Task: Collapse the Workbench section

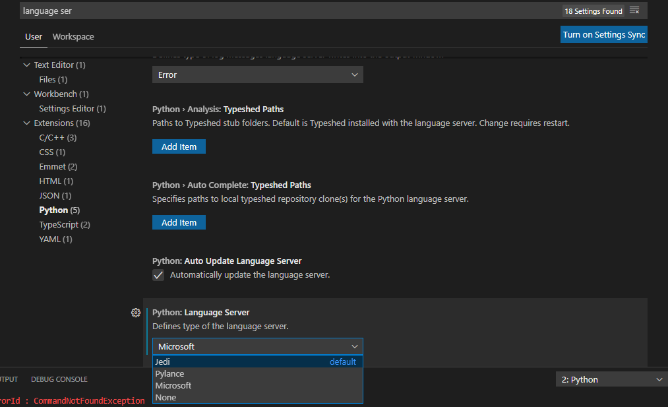Action: pos(26,94)
